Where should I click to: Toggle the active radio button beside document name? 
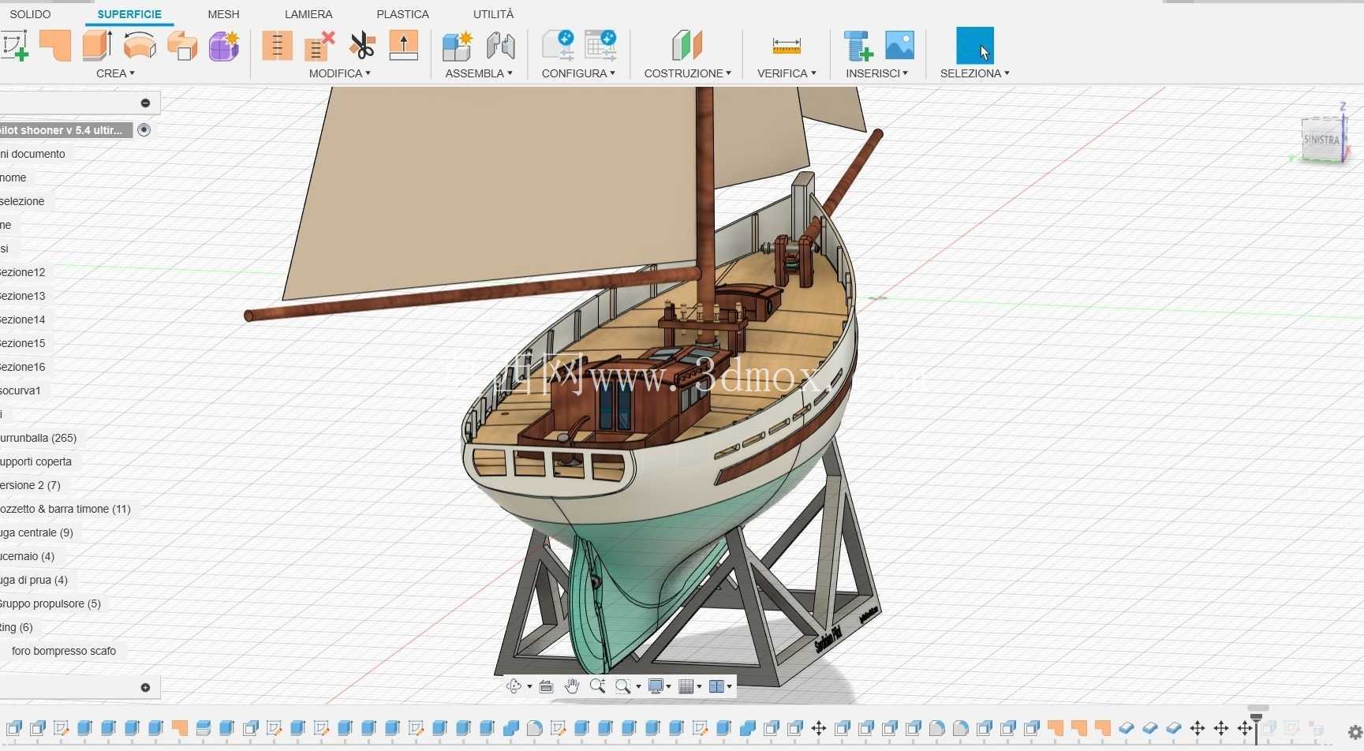pyautogui.click(x=144, y=130)
